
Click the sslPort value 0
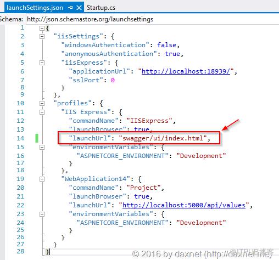[x=113, y=80]
